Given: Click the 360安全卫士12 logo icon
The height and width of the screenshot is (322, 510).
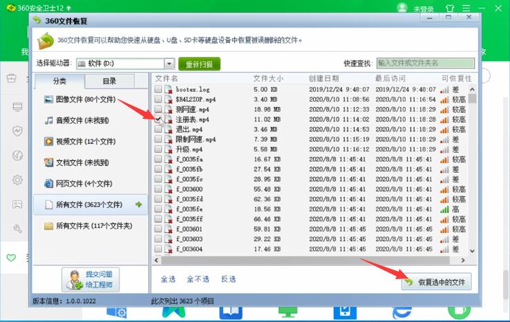Looking at the screenshot, I should [10, 7].
